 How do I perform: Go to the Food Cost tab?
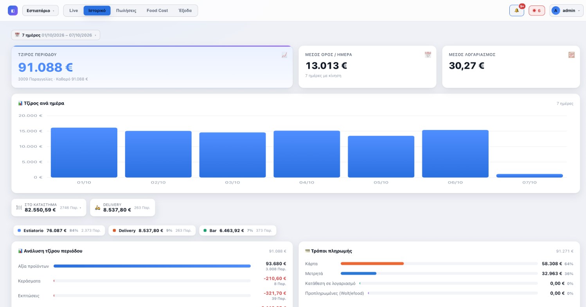coord(157,11)
